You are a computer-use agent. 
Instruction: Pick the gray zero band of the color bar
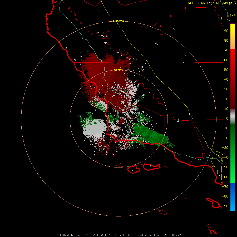point(233,117)
